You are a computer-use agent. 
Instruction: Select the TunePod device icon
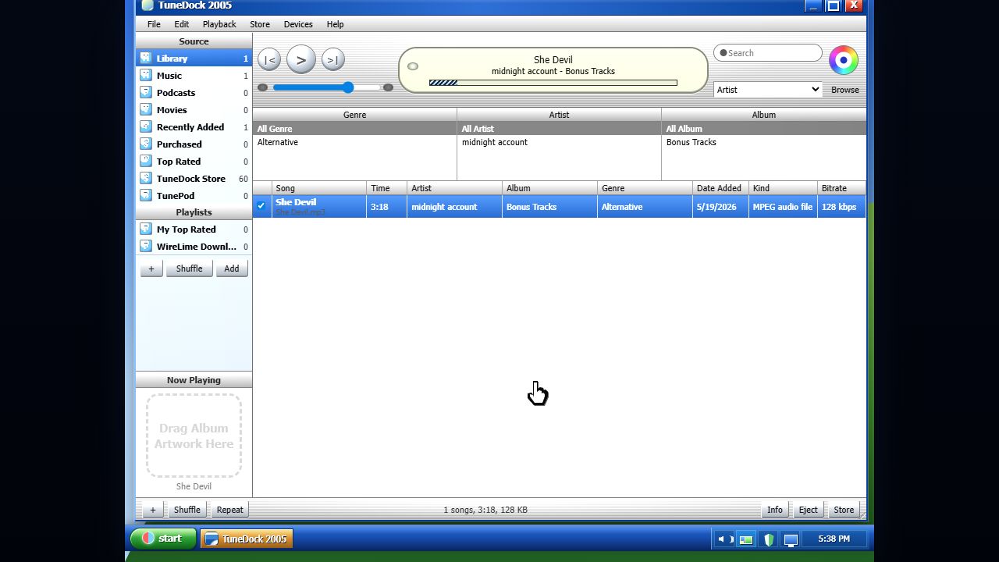coord(145,196)
